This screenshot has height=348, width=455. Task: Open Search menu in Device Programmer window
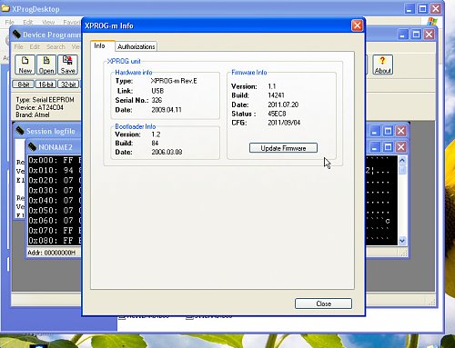pyautogui.click(x=56, y=46)
